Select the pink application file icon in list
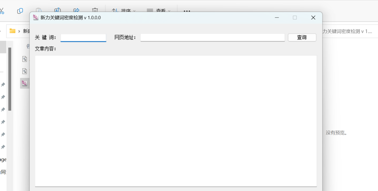The width and height of the screenshot is (378, 191). [24, 83]
